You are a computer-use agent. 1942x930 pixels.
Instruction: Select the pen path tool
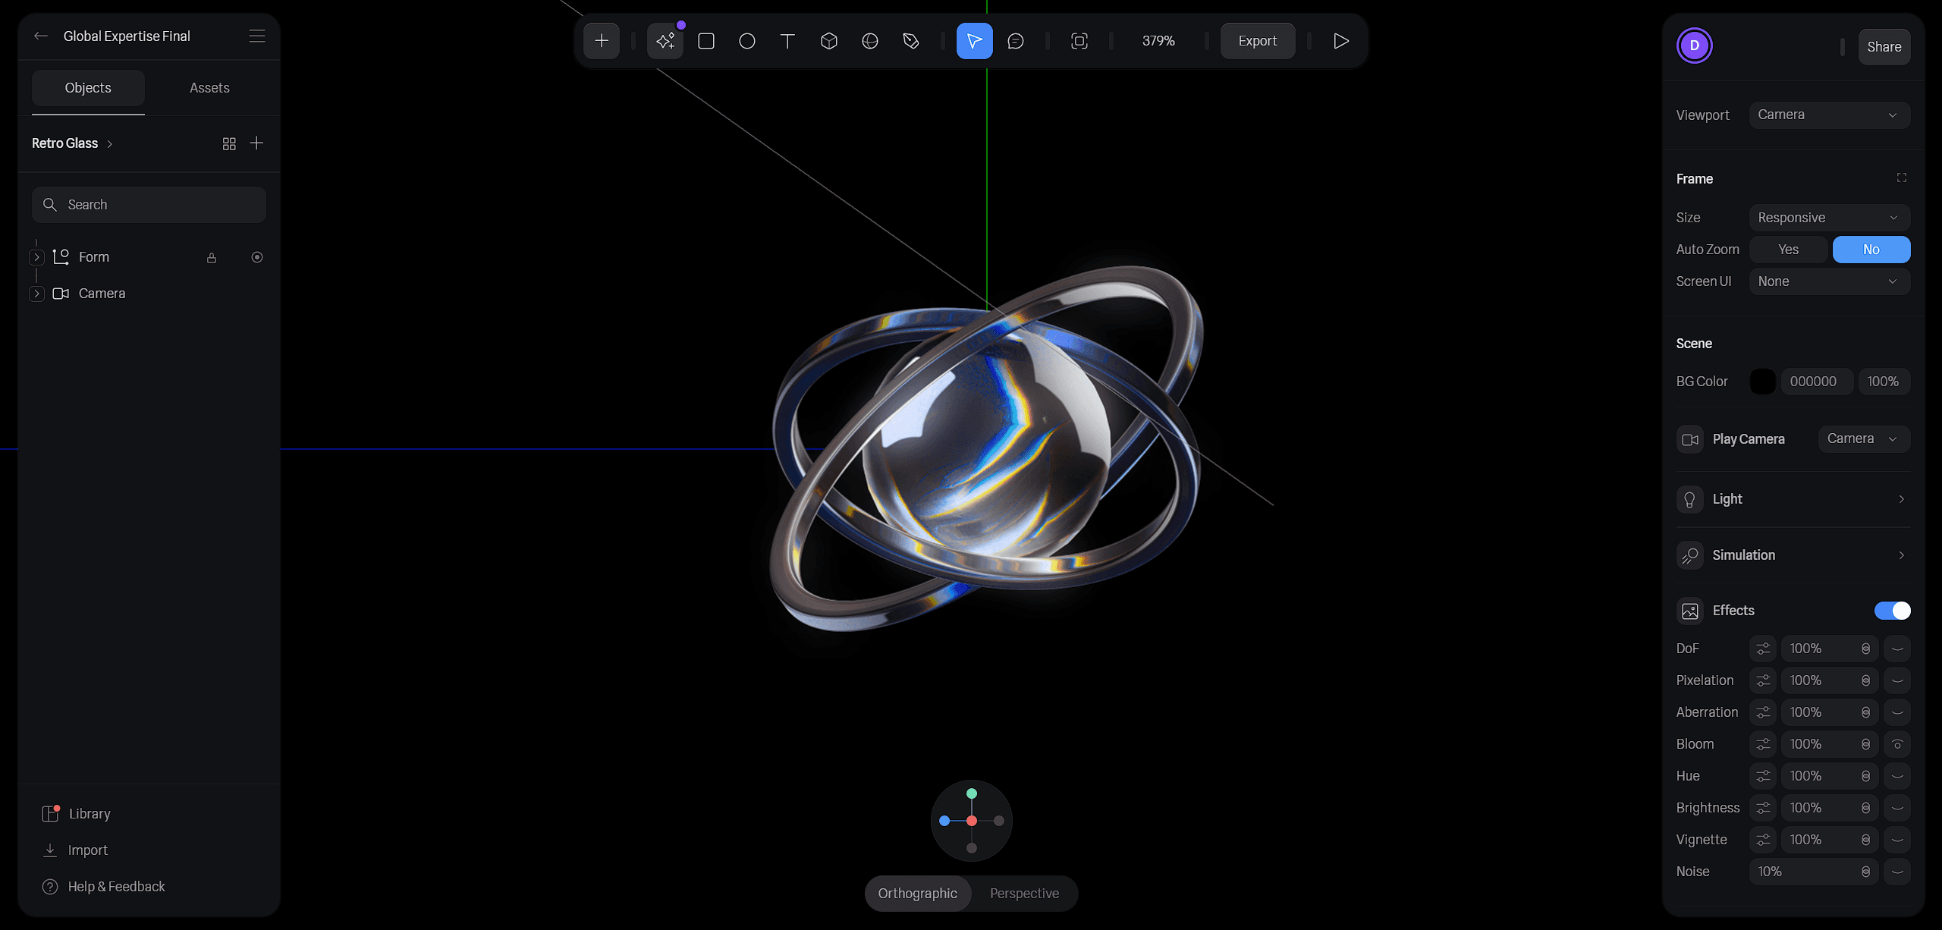(x=910, y=41)
